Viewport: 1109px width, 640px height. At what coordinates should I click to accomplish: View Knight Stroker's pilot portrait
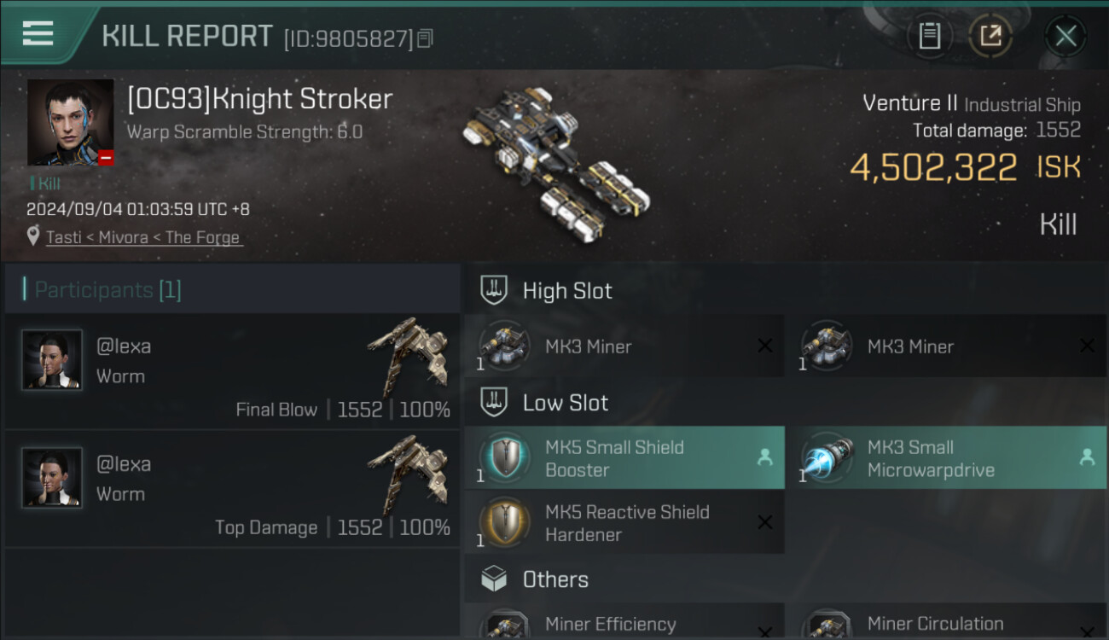pos(70,122)
